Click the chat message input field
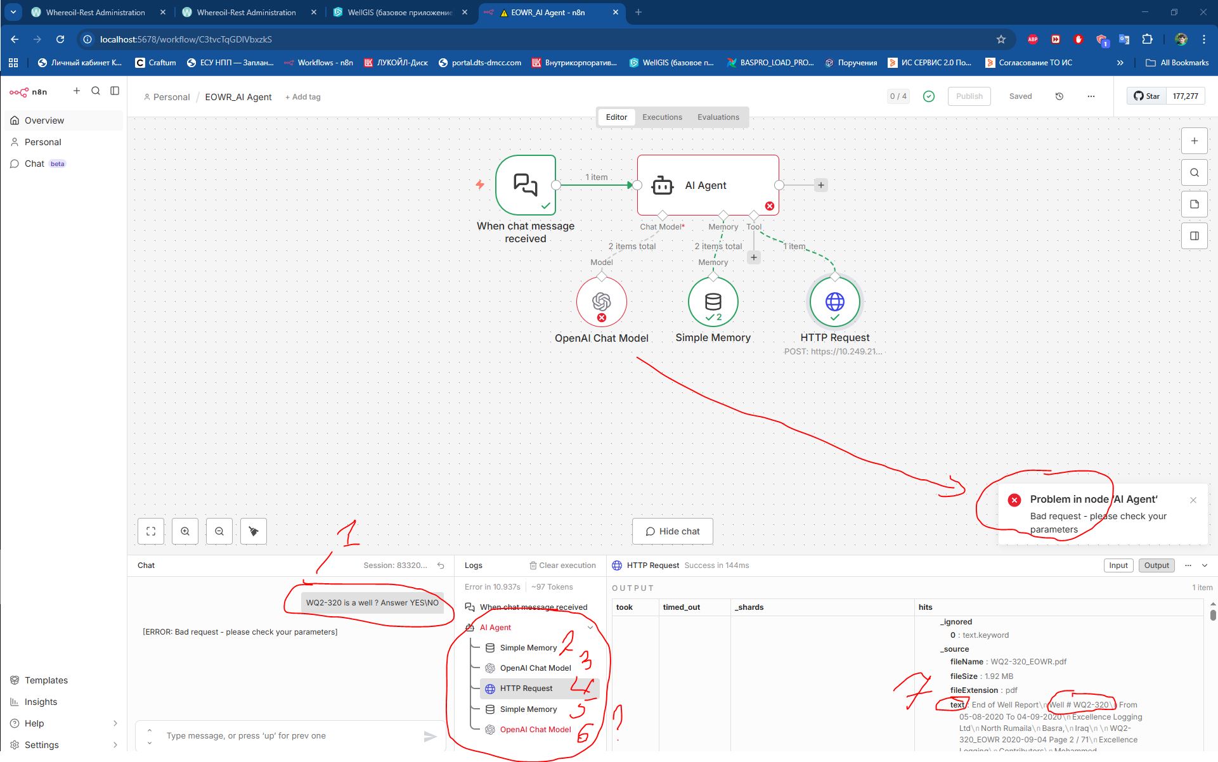Screen dimensions: 1218x762 [x=285, y=735]
